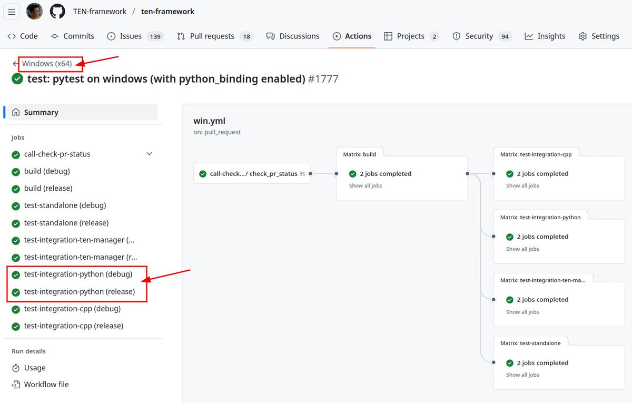The width and height of the screenshot is (632, 403).
Task: Open check_pr_status job node in graph
Action: [x=252, y=173]
